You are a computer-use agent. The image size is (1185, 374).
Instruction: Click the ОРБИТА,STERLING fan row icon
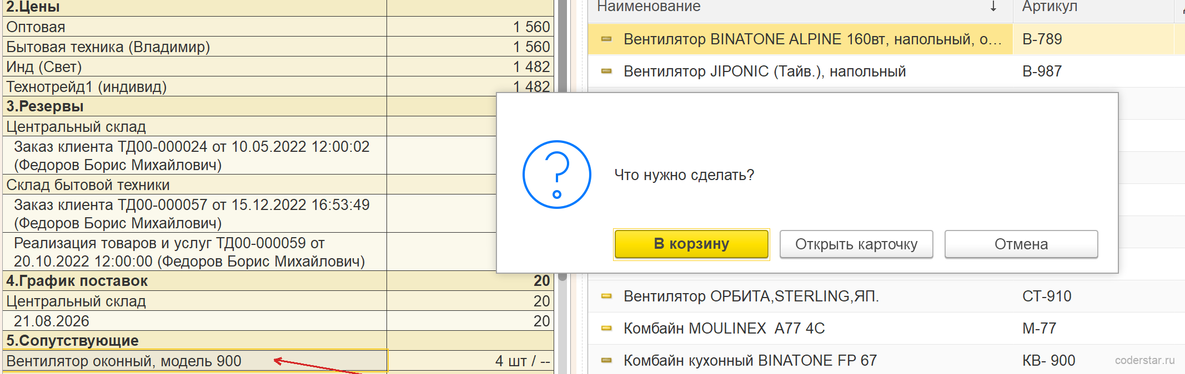(606, 296)
